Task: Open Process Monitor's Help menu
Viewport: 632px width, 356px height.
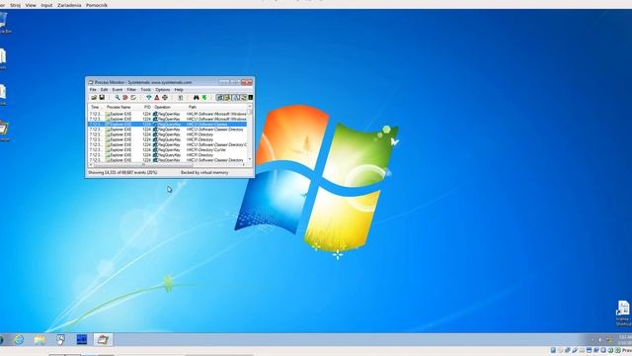Action: pos(179,90)
